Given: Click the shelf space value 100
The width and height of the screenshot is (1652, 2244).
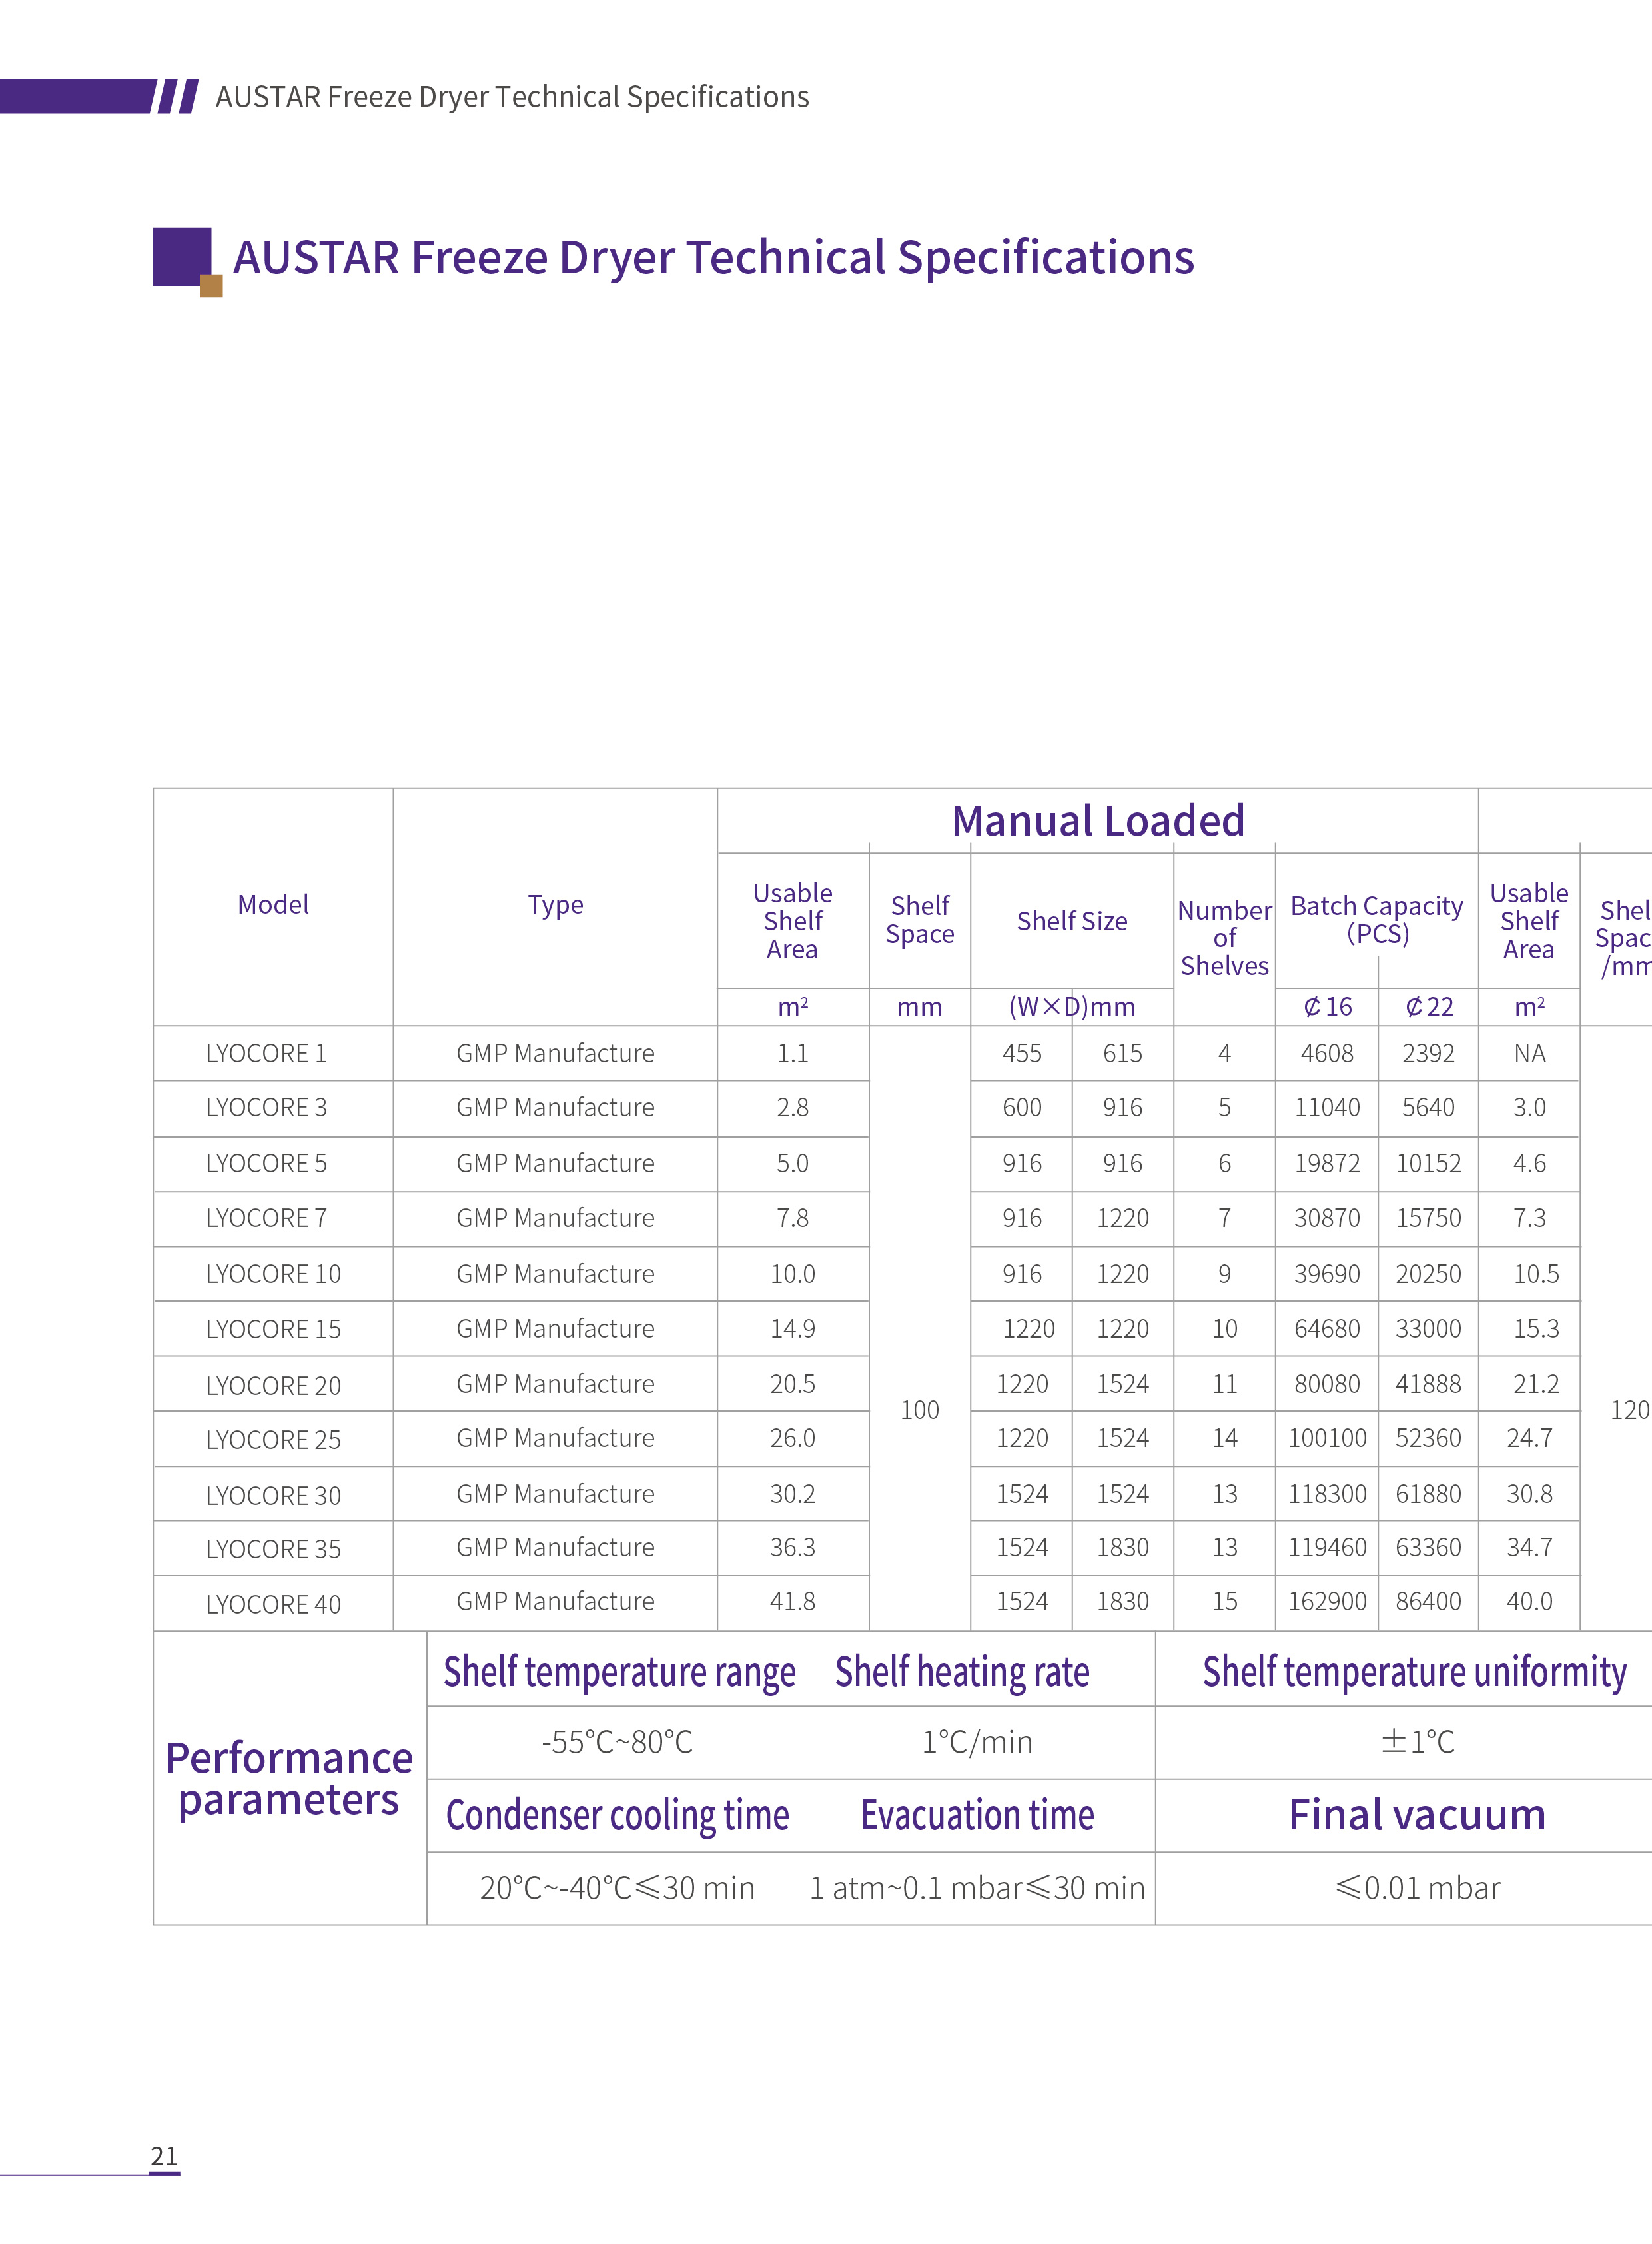Looking at the screenshot, I should pos(919,1411).
